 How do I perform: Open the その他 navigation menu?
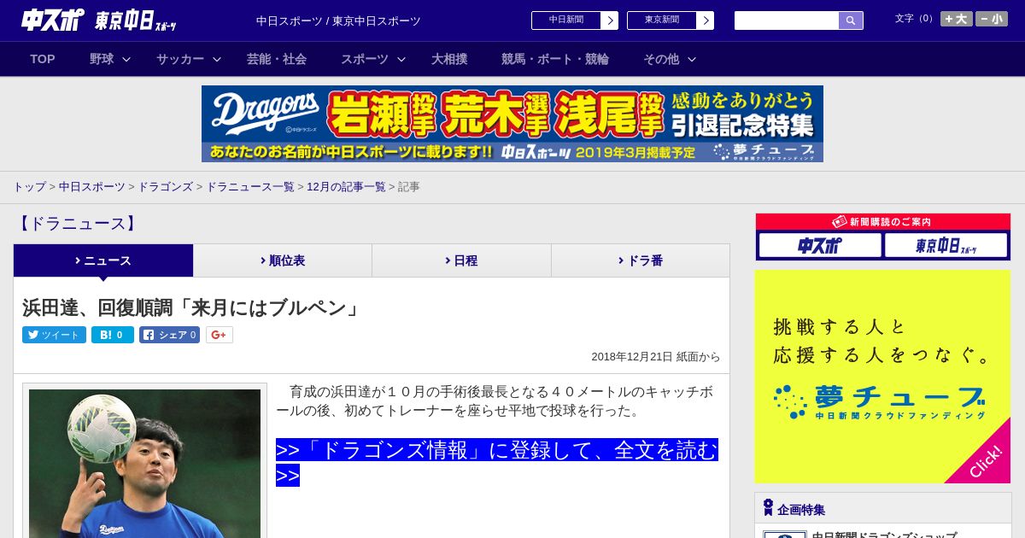[661, 59]
